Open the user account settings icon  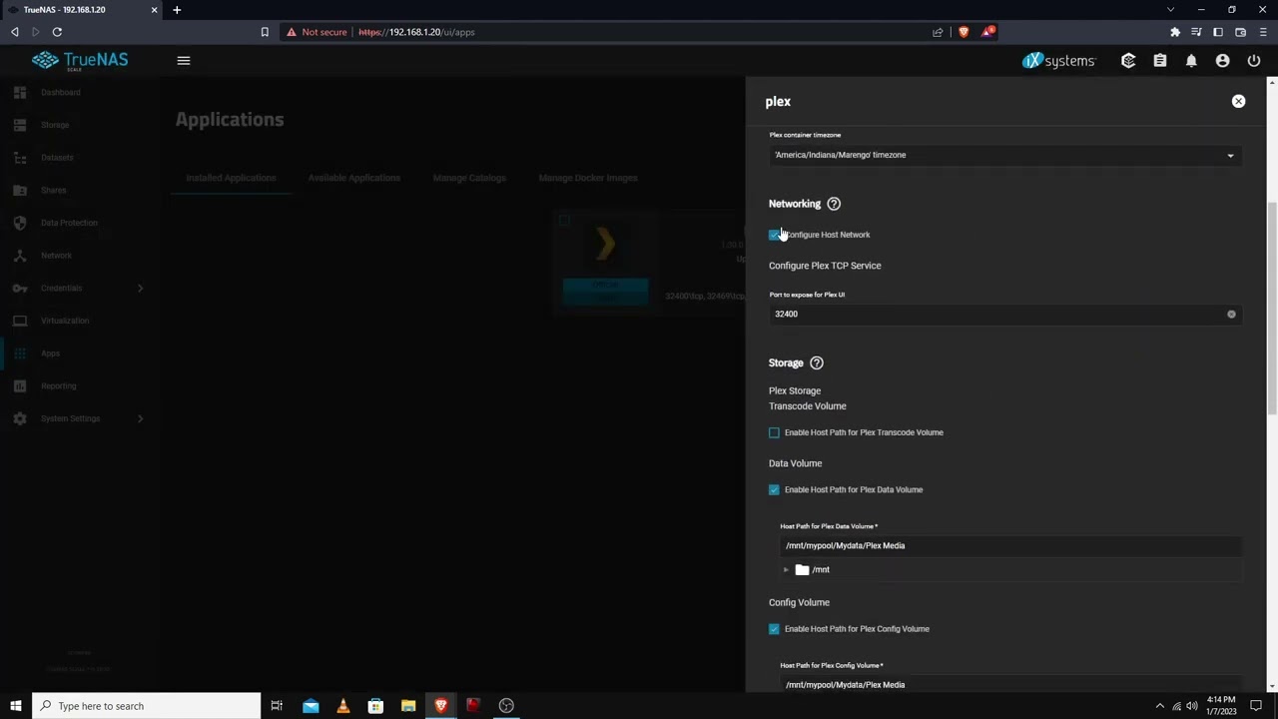tap(1222, 60)
